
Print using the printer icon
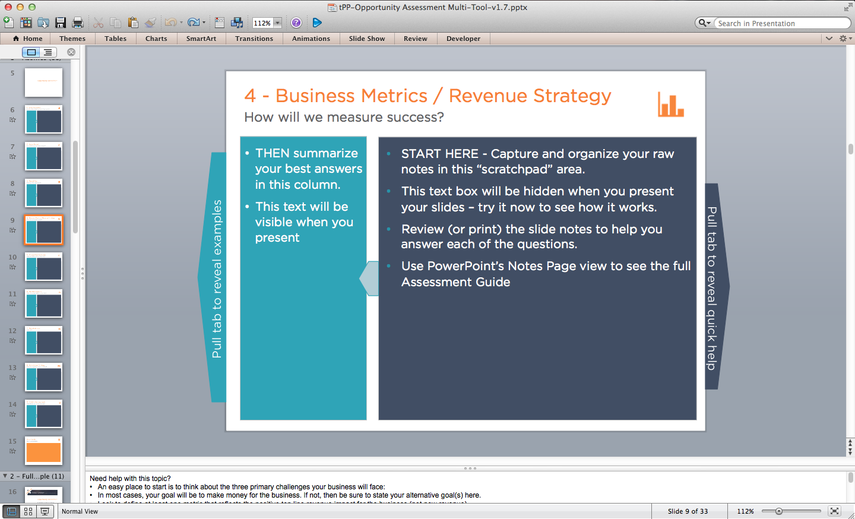point(78,23)
